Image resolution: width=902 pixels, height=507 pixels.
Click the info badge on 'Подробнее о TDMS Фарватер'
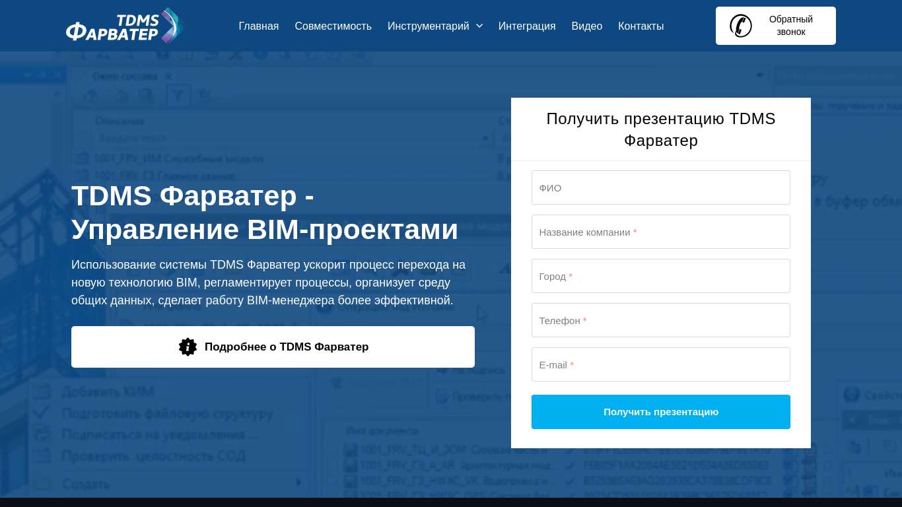point(188,347)
